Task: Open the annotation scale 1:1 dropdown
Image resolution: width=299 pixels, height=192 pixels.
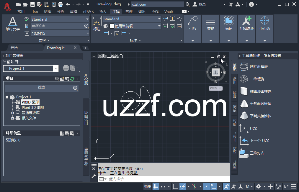Action: (249, 186)
